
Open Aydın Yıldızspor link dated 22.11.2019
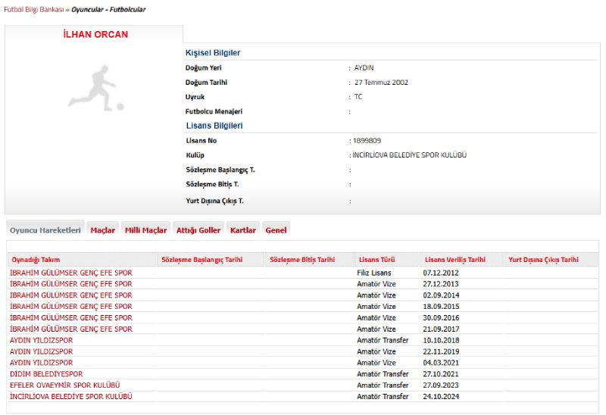tap(42, 351)
